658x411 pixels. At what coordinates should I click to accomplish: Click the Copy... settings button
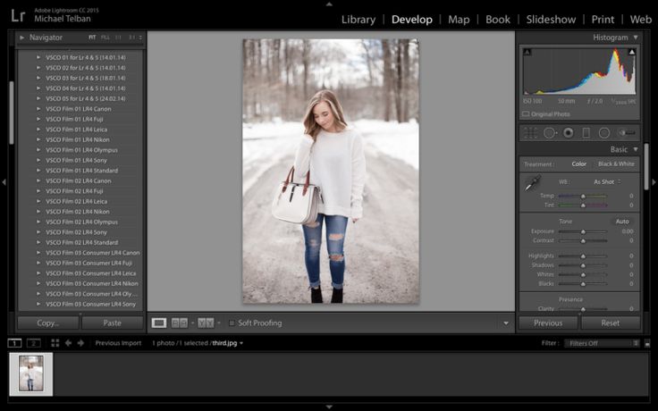click(48, 323)
